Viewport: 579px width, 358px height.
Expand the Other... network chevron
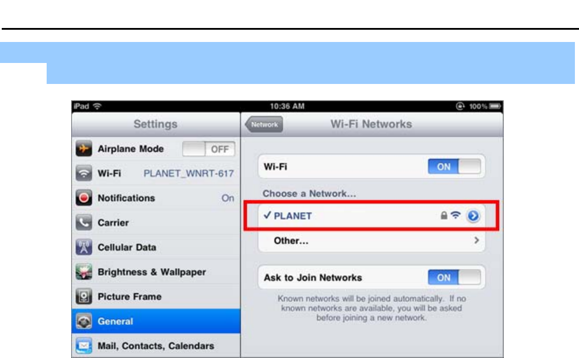(476, 240)
